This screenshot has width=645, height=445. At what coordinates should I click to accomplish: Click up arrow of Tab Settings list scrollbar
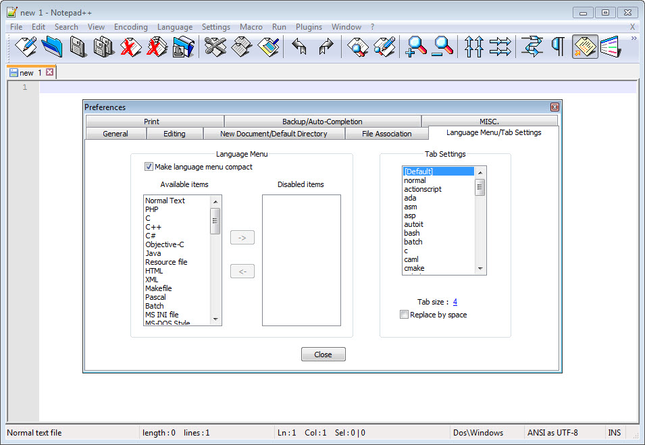point(480,173)
